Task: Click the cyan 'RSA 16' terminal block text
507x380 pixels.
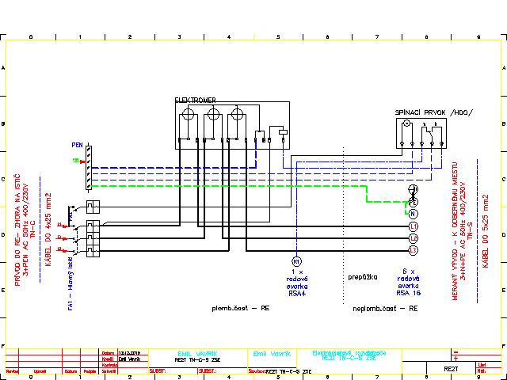Action: point(408,292)
